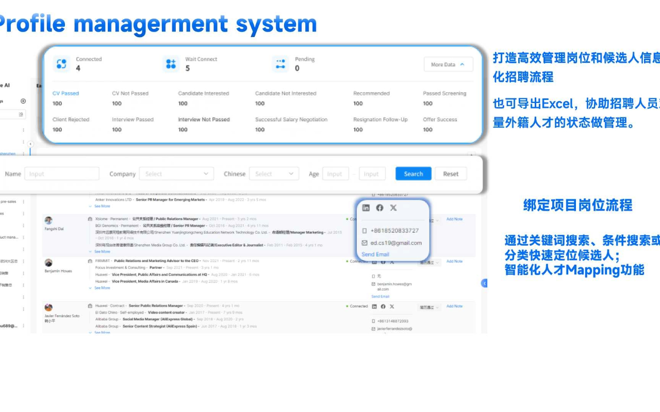660x412 pixels.
Task: Click the email ed.cs19@gmail.com
Action: pos(396,243)
